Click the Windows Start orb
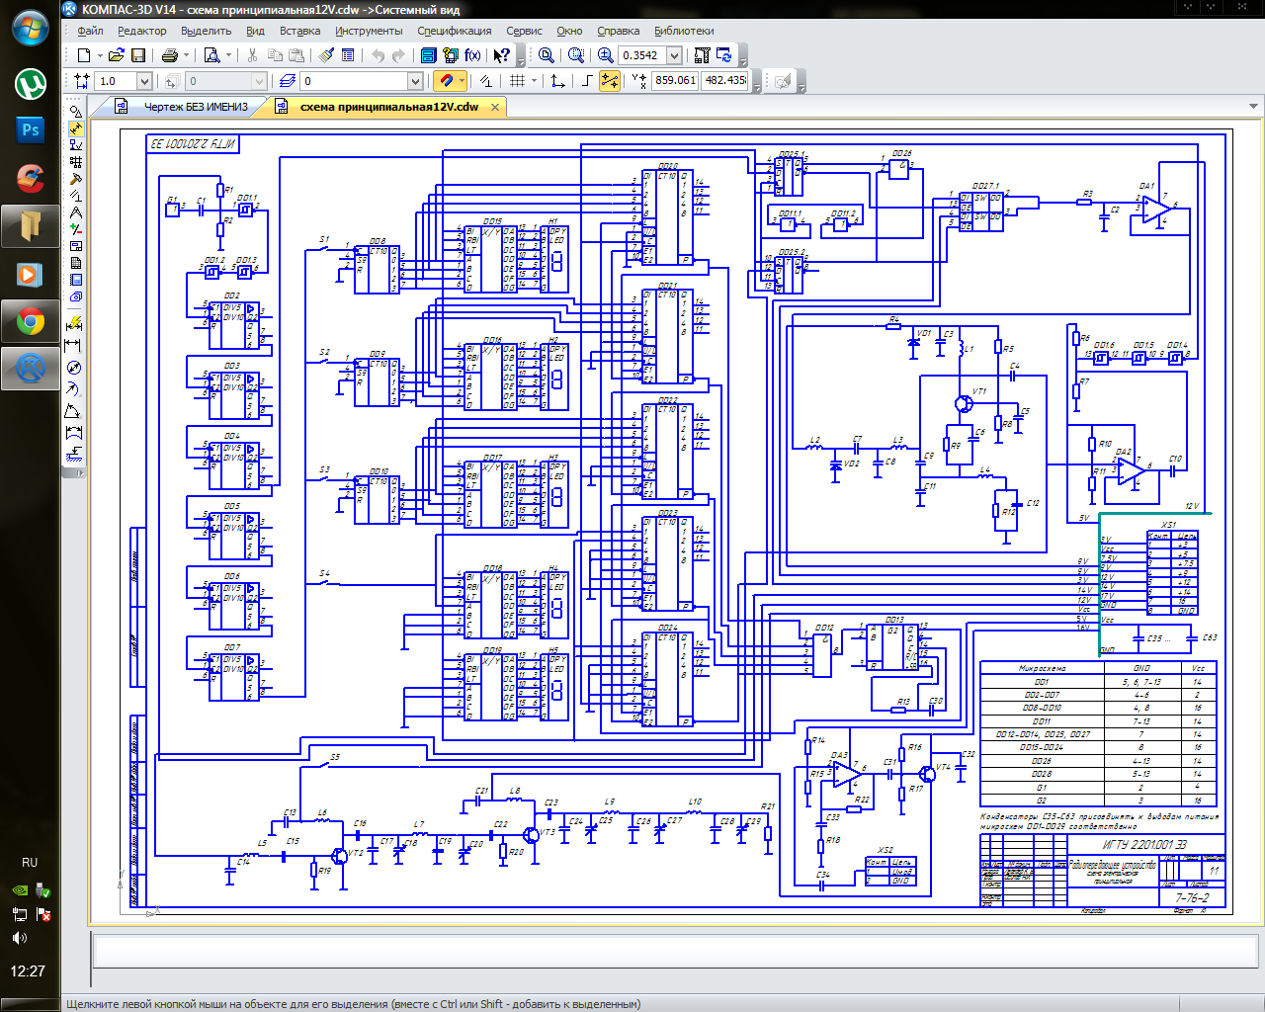 click(x=31, y=27)
